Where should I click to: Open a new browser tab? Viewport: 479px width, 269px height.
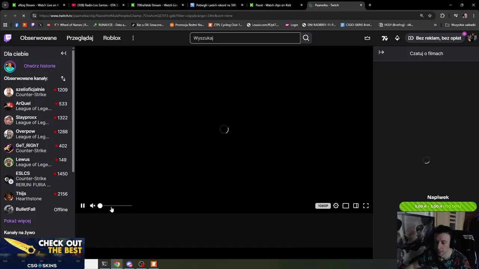pyautogui.click(x=370, y=5)
